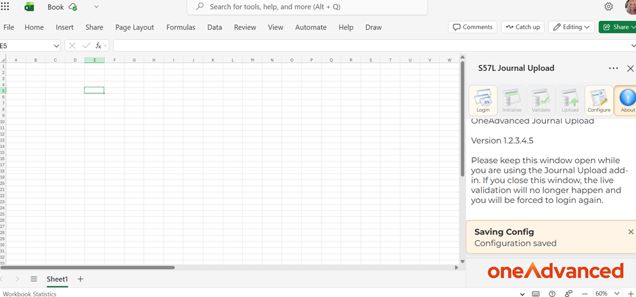The height and width of the screenshot is (297, 636).
Task: Open the Data tab
Action: click(x=214, y=27)
